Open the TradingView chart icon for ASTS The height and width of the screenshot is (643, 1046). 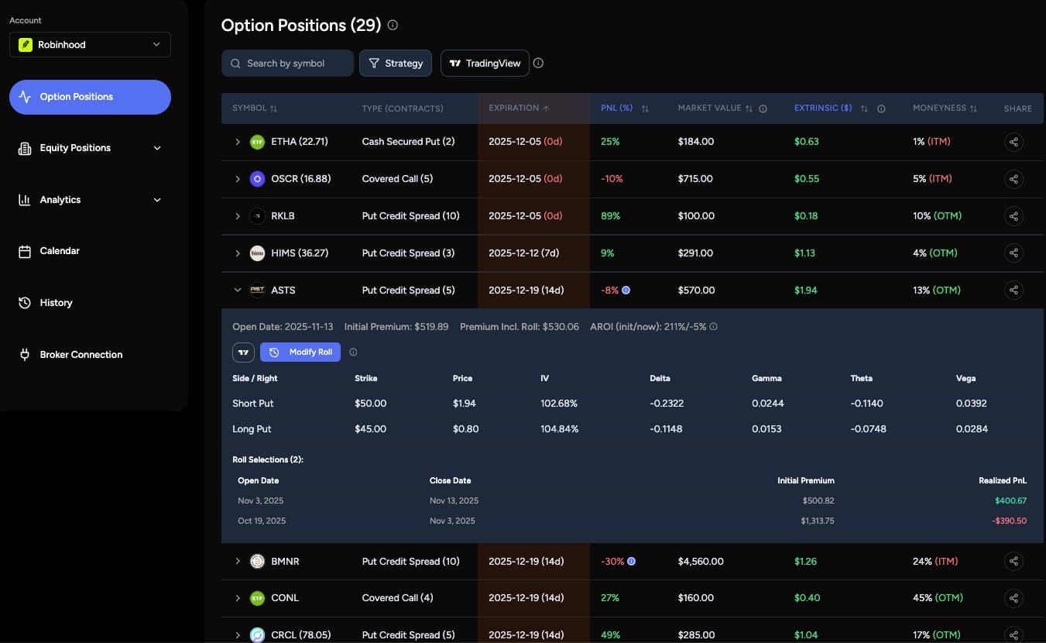pyautogui.click(x=243, y=352)
